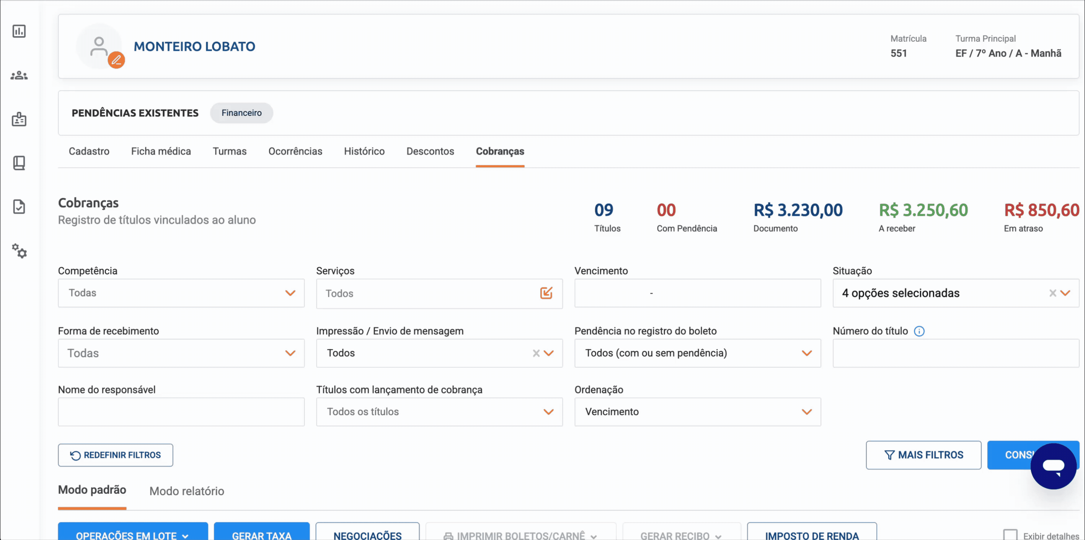
Task: Click the Gerar recibo button
Action: click(682, 532)
